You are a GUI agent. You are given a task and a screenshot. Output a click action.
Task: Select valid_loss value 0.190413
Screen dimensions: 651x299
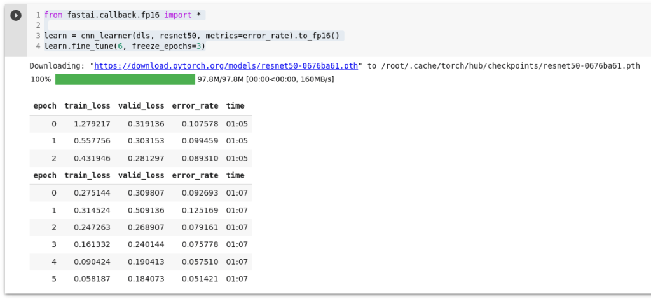point(146,262)
